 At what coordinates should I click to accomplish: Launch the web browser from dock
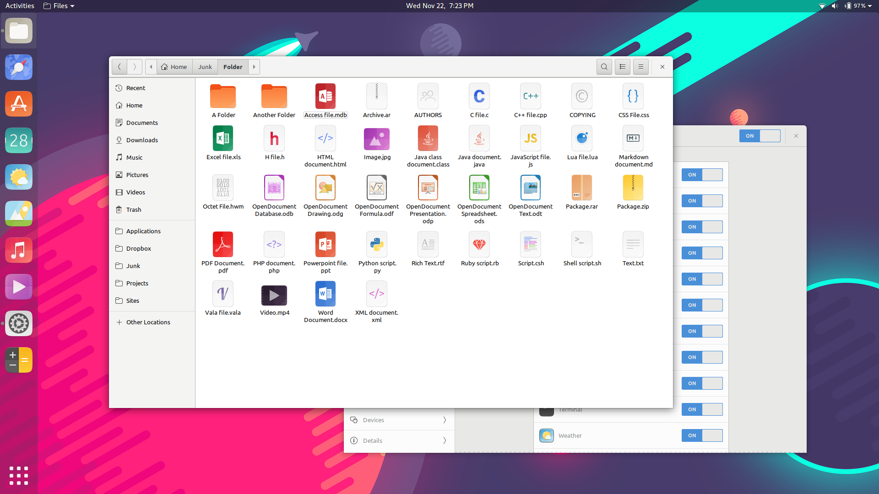point(19,67)
